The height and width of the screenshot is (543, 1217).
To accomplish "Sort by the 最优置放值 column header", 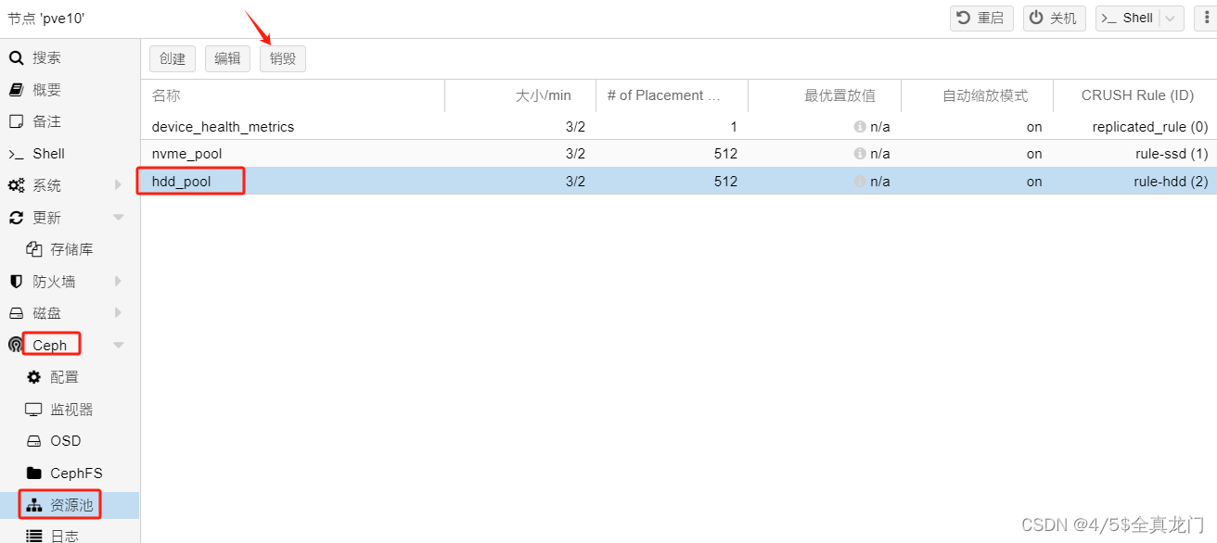I will (x=825, y=95).
